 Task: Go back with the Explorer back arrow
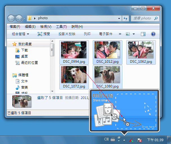pos(11,18)
